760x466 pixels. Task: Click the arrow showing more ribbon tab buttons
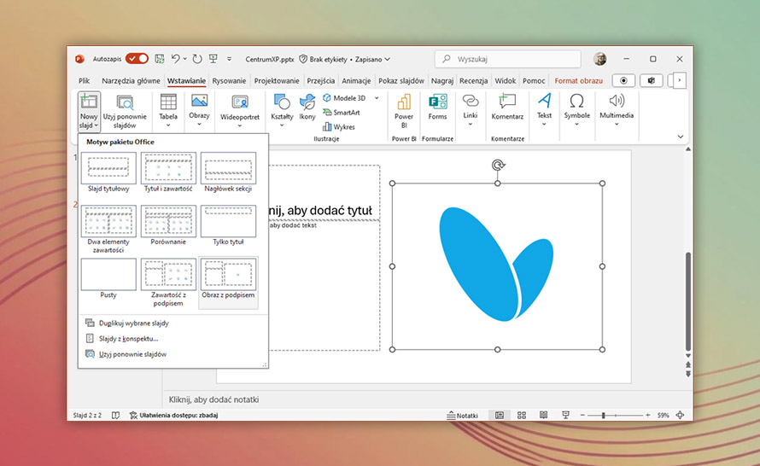tap(680, 80)
